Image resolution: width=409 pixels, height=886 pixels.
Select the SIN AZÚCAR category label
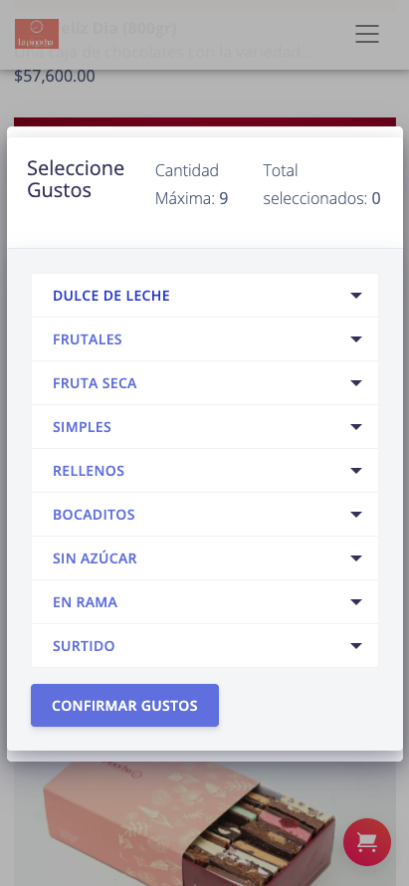coord(95,558)
